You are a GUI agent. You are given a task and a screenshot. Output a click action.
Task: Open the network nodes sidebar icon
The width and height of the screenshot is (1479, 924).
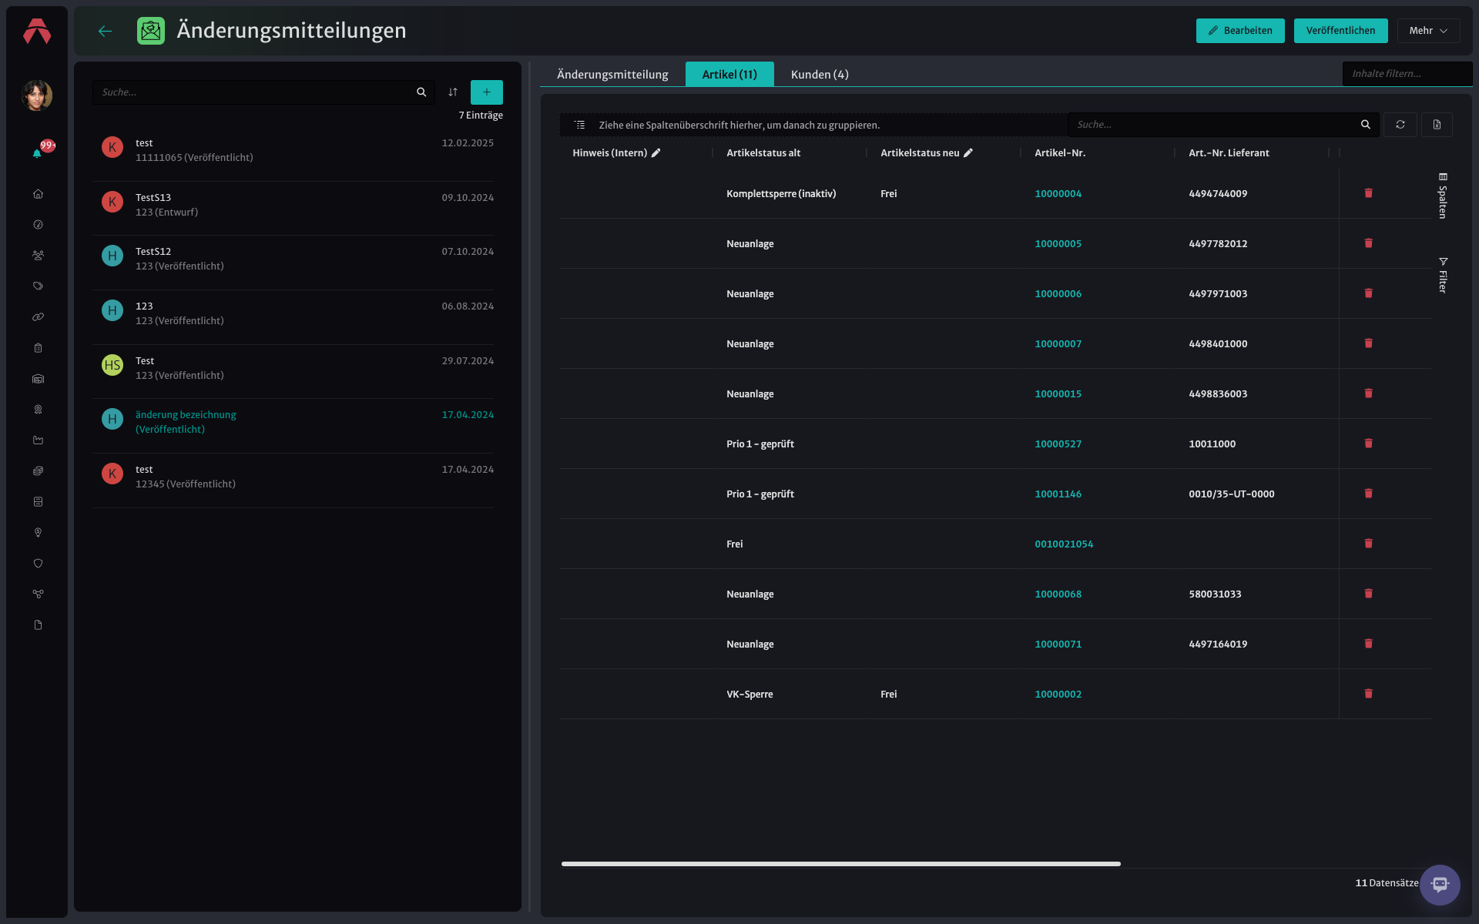[x=38, y=594]
